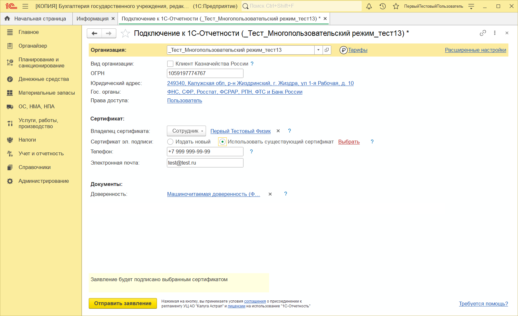The width and height of the screenshot is (518, 316).
Task: Open the legal address link
Action: click(260, 83)
